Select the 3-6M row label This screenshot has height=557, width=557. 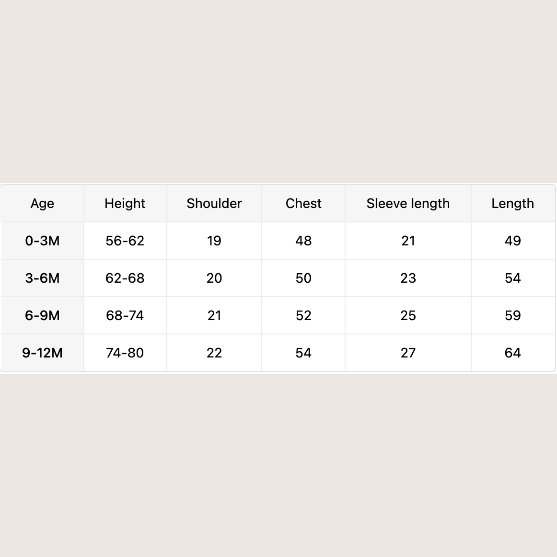(42, 278)
